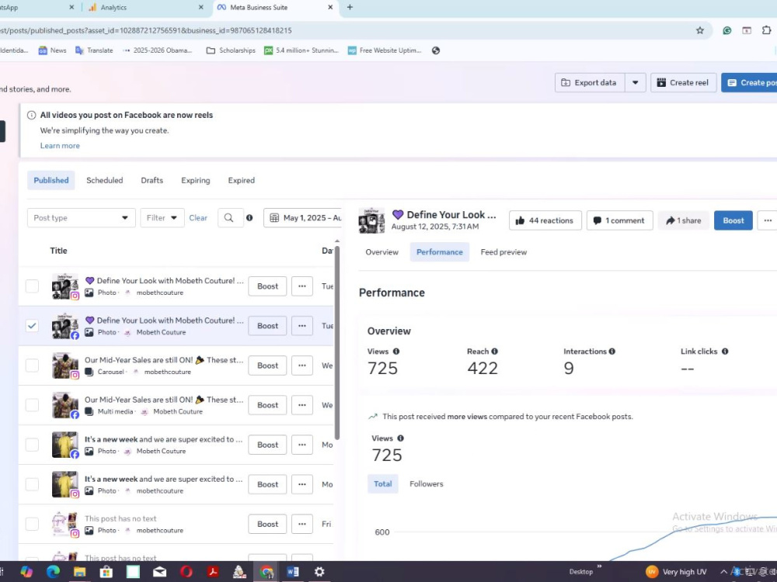Click info icon beside Reach
Image resolution: width=777 pixels, height=582 pixels.
pyautogui.click(x=494, y=352)
